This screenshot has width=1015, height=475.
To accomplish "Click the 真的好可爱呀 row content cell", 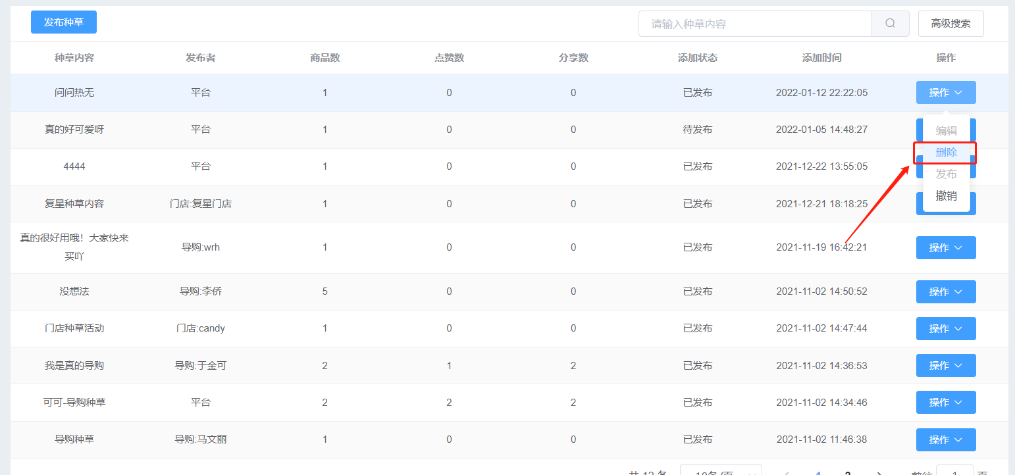I will click(74, 130).
